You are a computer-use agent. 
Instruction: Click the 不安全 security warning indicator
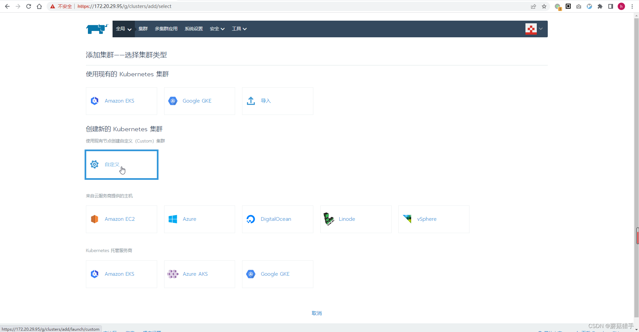pyautogui.click(x=61, y=6)
